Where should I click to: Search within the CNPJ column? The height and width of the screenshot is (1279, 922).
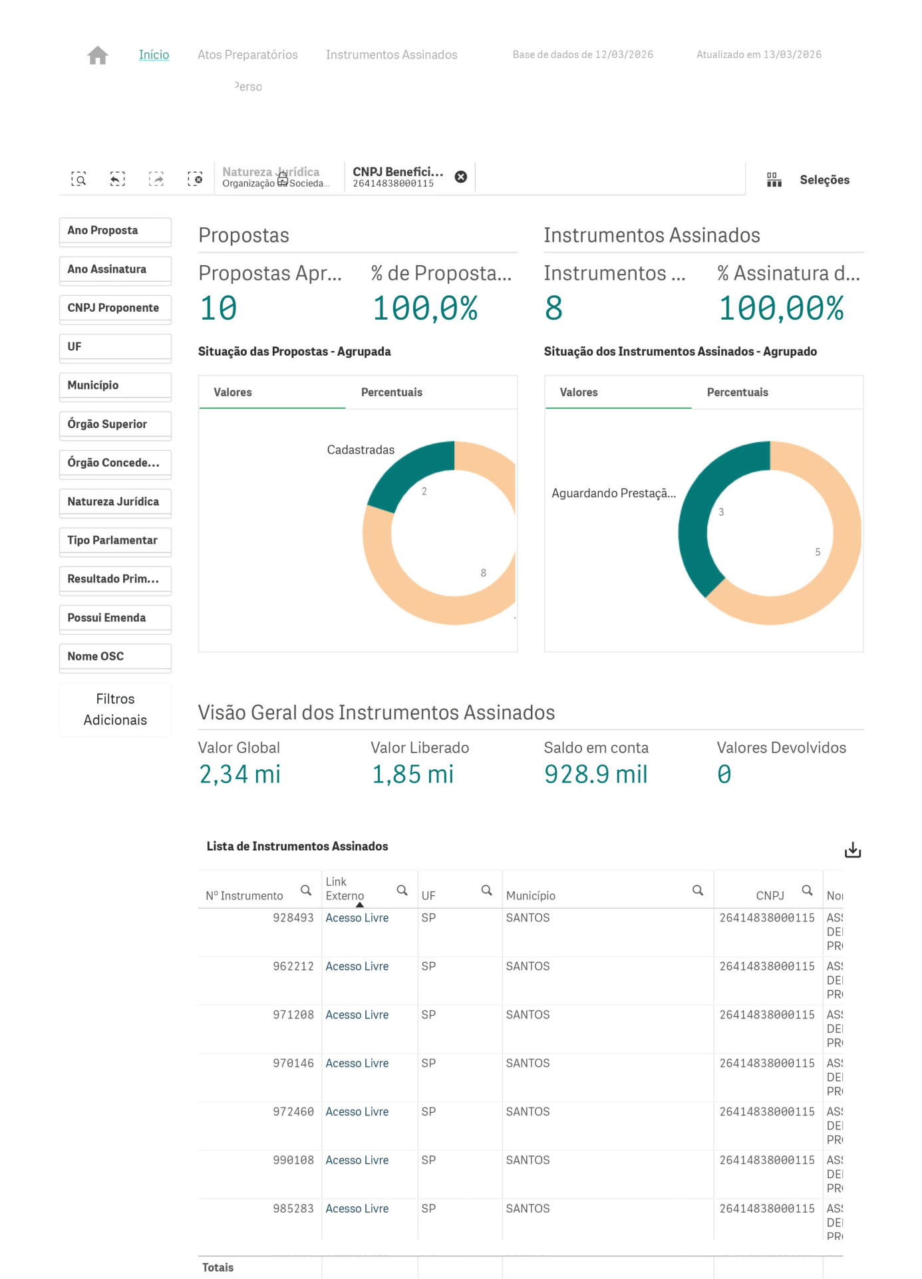(x=807, y=890)
